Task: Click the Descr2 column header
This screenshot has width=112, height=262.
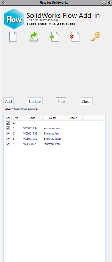Action: [73, 118]
